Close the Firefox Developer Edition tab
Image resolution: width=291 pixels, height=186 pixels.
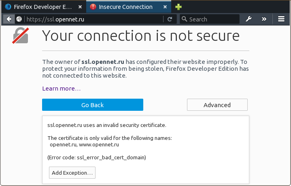80,7
